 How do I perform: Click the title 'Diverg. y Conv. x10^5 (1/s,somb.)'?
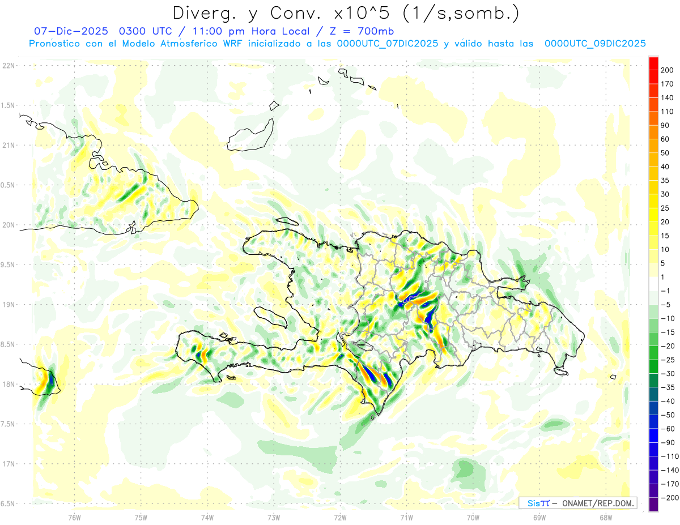click(x=346, y=13)
